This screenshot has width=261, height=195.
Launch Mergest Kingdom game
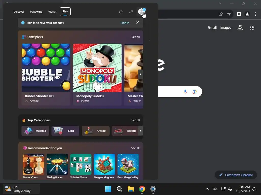coord(104,166)
